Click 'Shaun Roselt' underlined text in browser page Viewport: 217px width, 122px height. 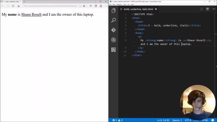tap(31, 14)
